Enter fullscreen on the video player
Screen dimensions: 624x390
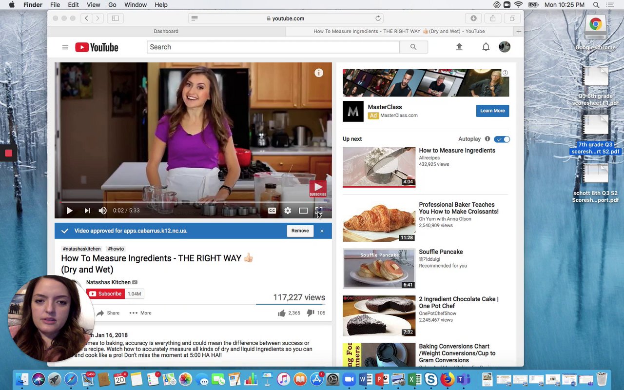[x=318, y=211]
